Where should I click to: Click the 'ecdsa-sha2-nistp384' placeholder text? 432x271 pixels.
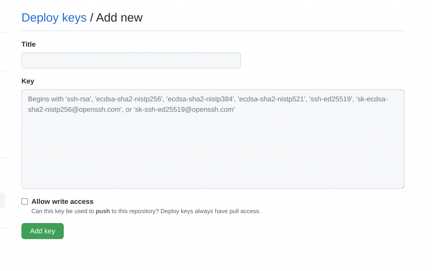(200, 99)
